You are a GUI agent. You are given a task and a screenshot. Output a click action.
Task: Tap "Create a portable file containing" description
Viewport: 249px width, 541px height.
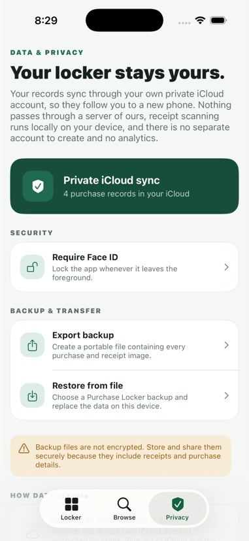[119, 351]
